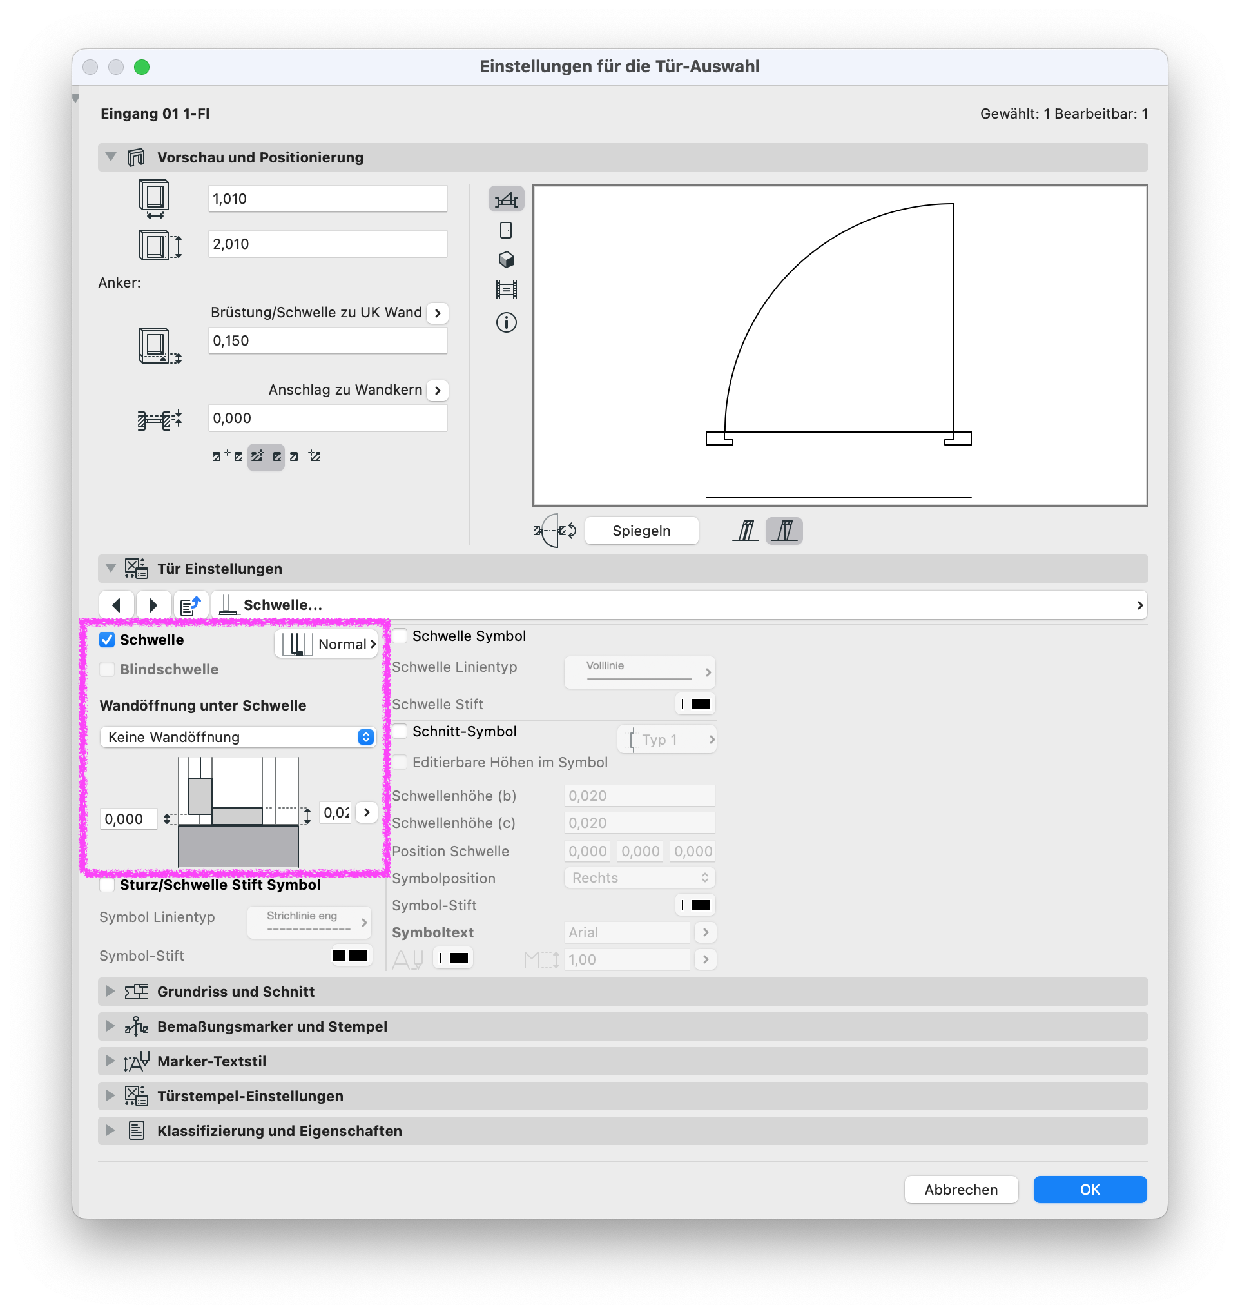Image resolution: width=1240 pixels, height=1314 pixels.
Task: Open the Keine Wandöffnung dropdown
Action: point(238,737)
